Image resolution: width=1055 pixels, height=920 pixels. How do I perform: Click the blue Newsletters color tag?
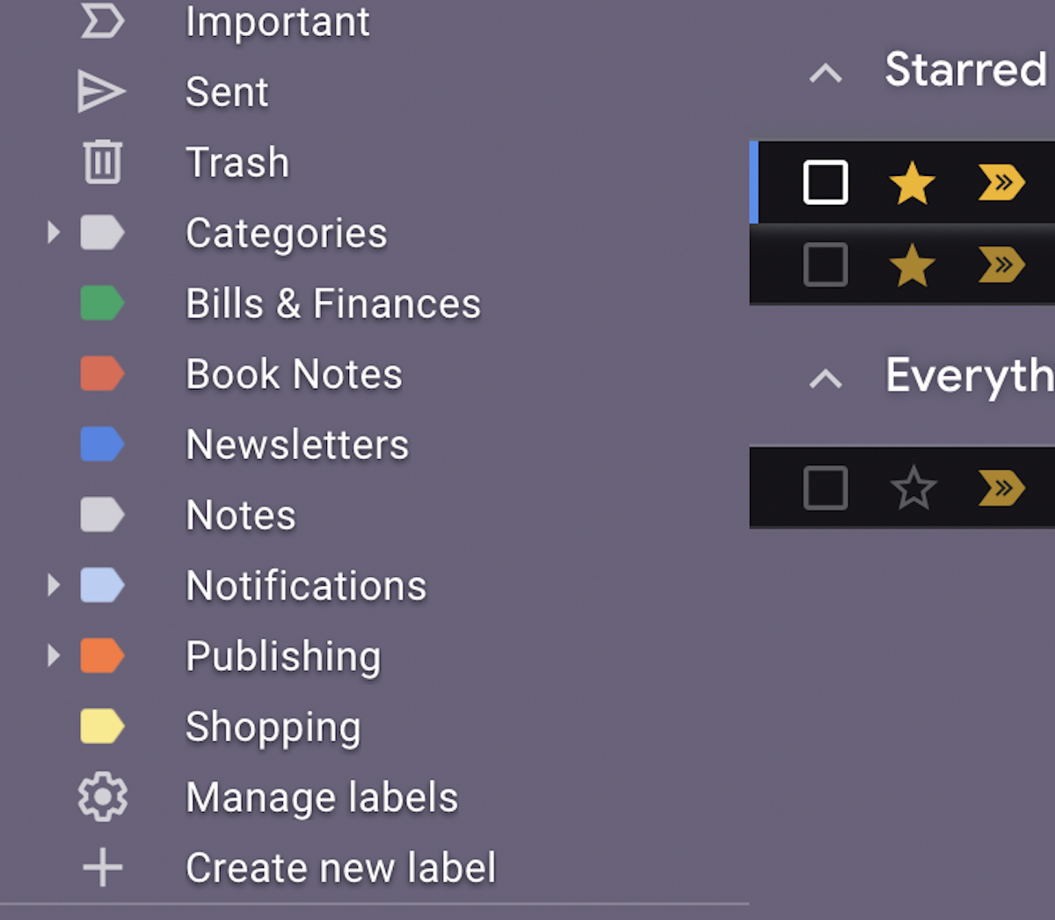coord(102,444)
